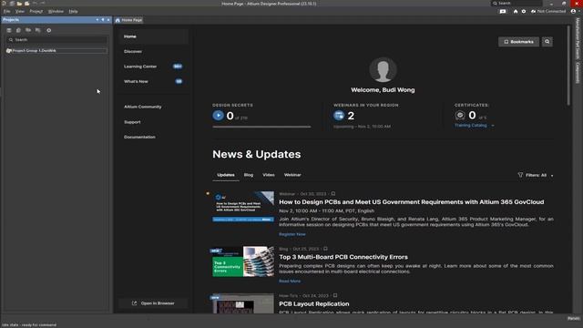583x328 pixels.
Task: Click the Bookmarks button
Action: pos(518,42)
